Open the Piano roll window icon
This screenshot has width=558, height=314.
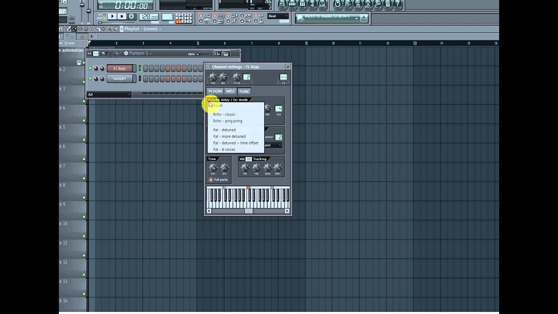302,4
